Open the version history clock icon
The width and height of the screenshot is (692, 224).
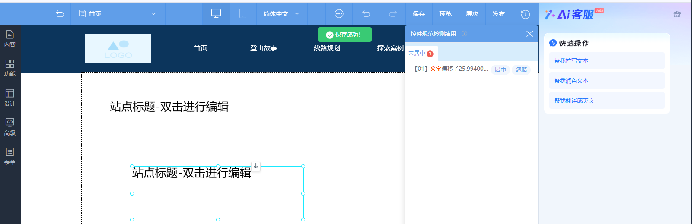pos(525,14)
